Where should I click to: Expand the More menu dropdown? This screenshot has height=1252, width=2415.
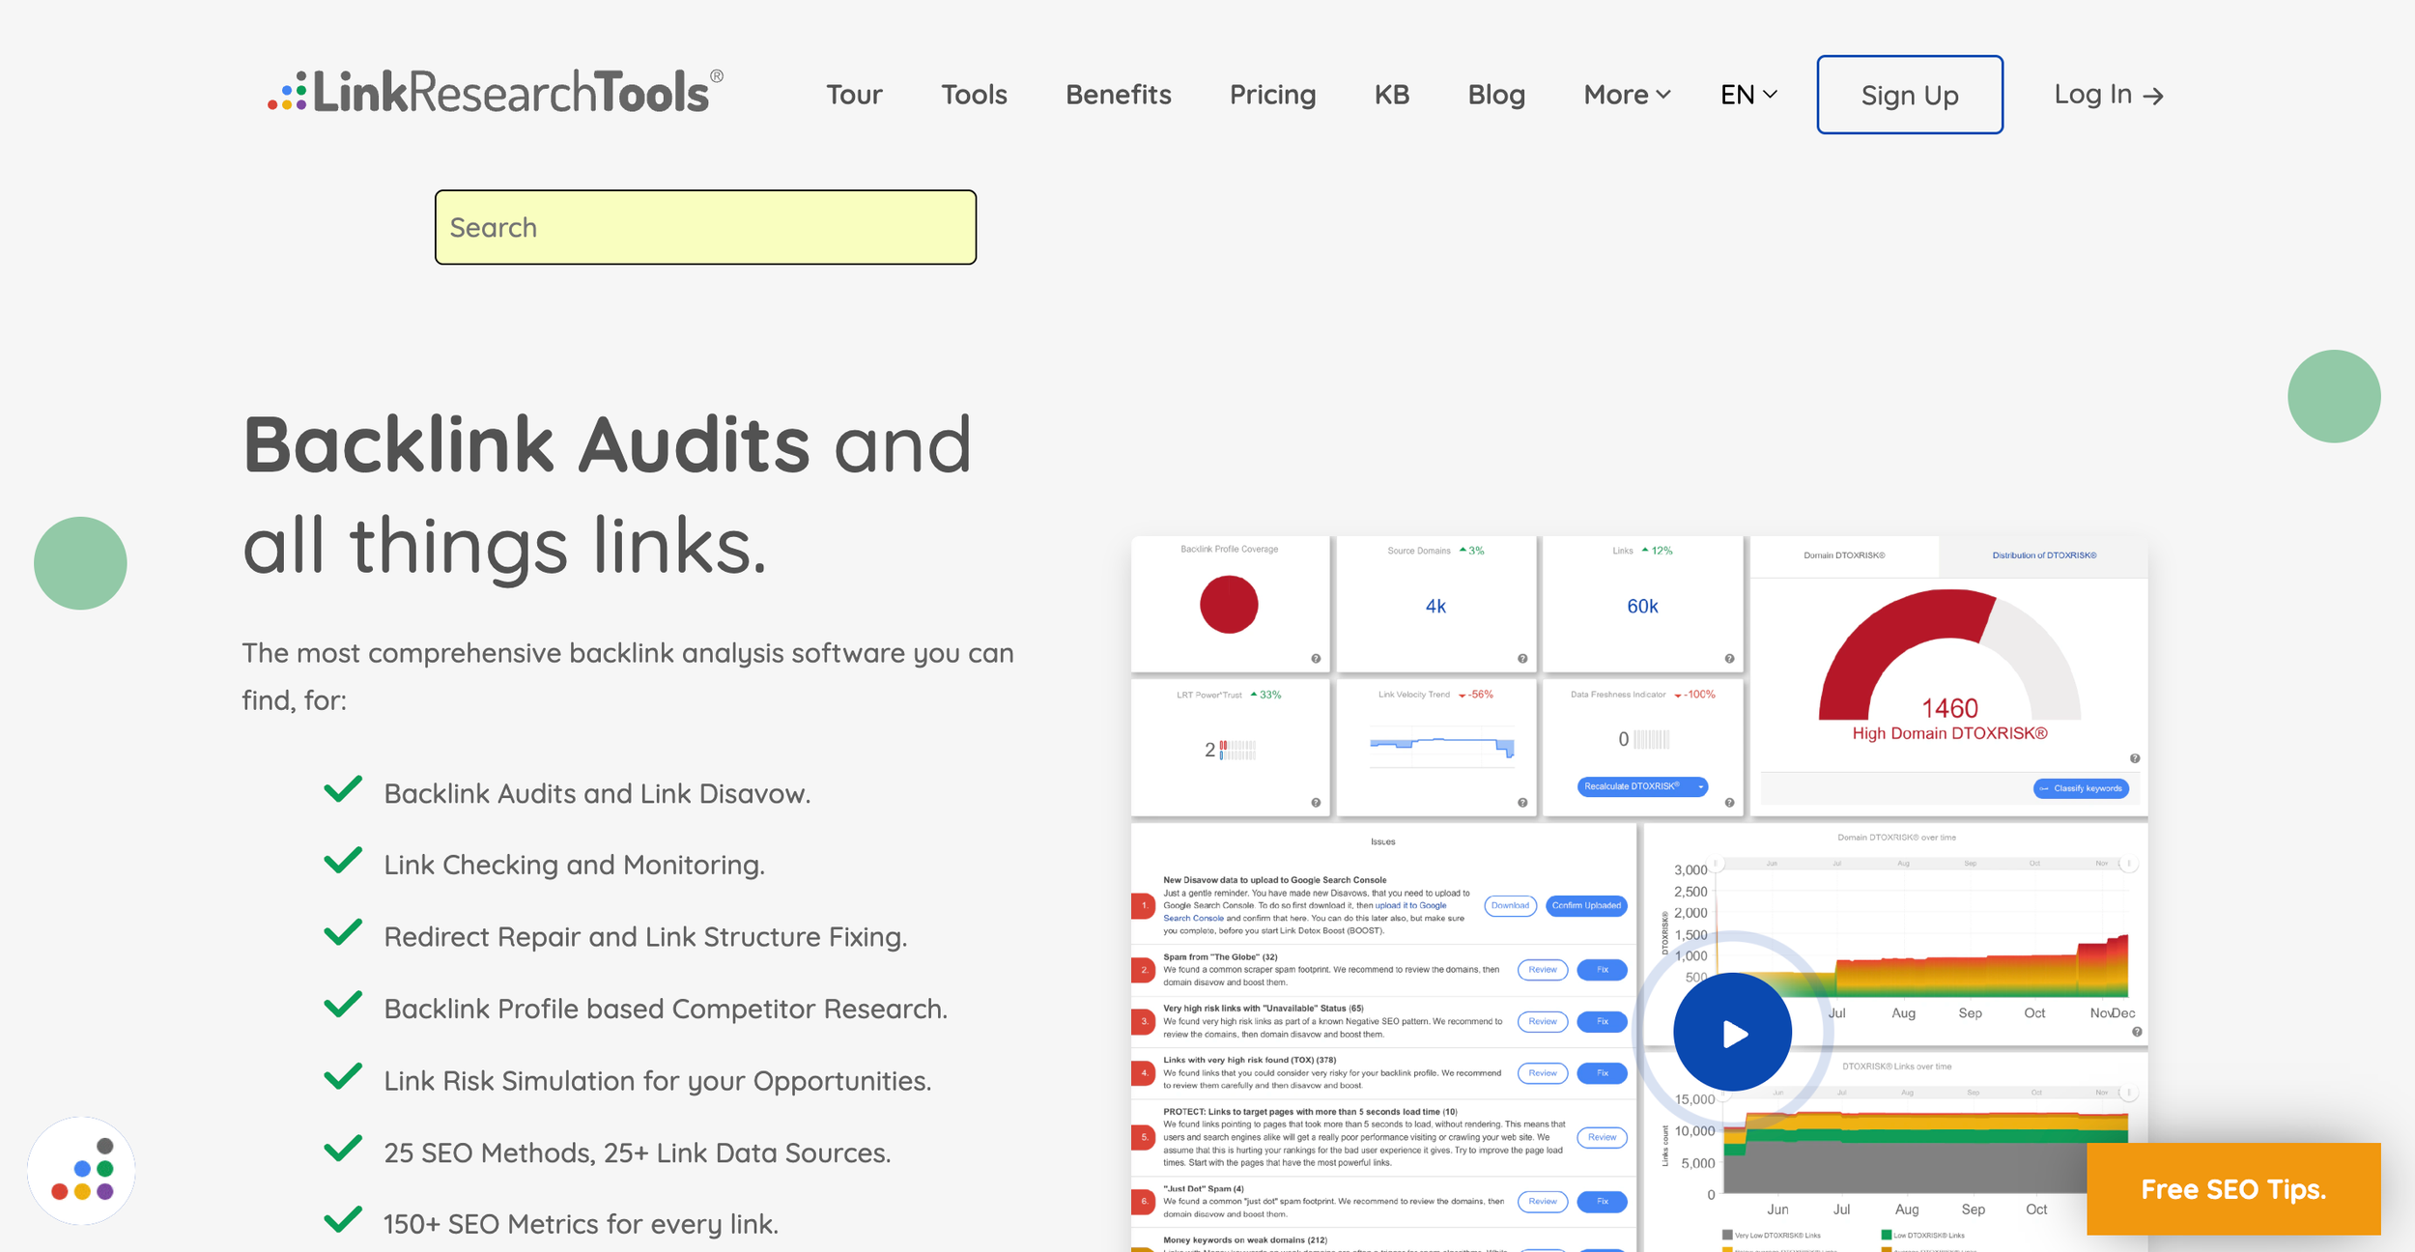[1627, 95]
